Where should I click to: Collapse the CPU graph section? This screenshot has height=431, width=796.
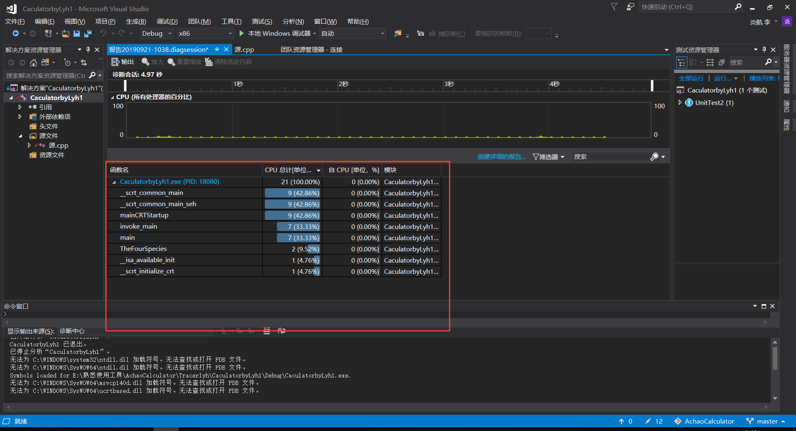tap(112, 97)
